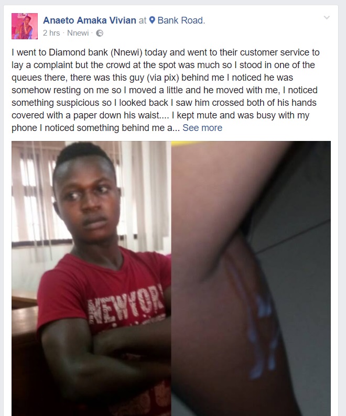The image size is (346, 416).
Task: Open the Nnewi city link
Action: 78,33
